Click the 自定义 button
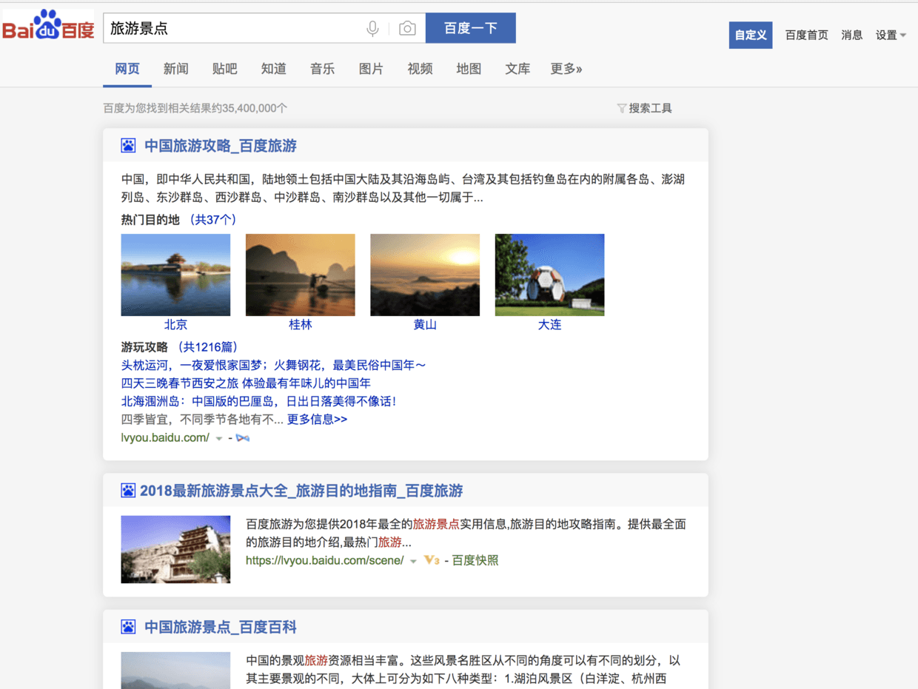Screen dimensions: 918x689 pyautogui.click(x=751, y=35)
